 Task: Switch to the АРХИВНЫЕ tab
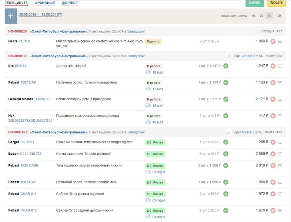[x=45, y=3]
